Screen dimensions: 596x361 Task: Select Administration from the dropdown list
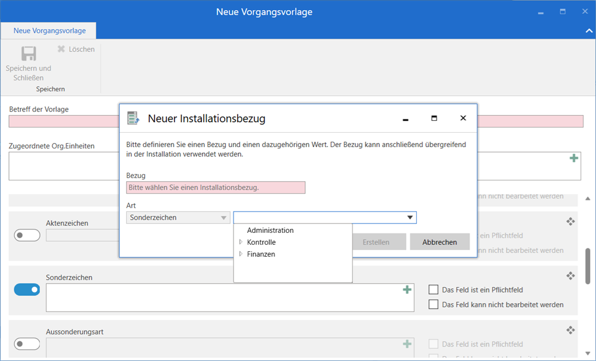tap(270, 231)
